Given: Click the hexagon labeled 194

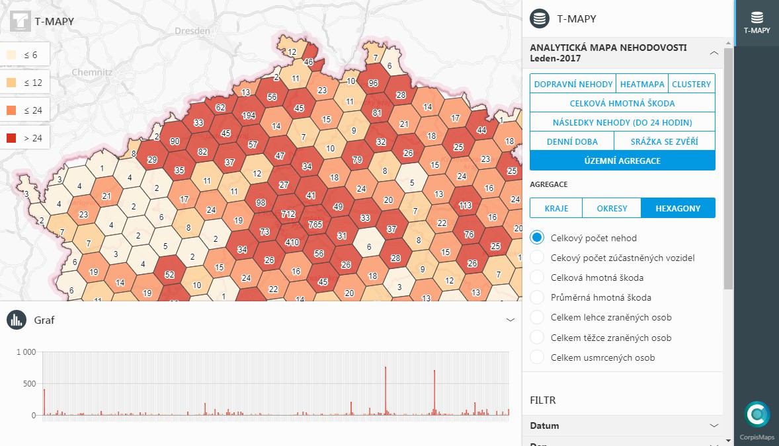Looking at the screenshot, I should [249, 115].
